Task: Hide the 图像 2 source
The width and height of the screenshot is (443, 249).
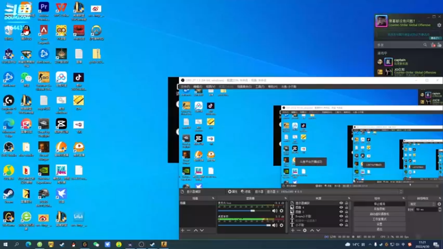Action: (341, 211)
